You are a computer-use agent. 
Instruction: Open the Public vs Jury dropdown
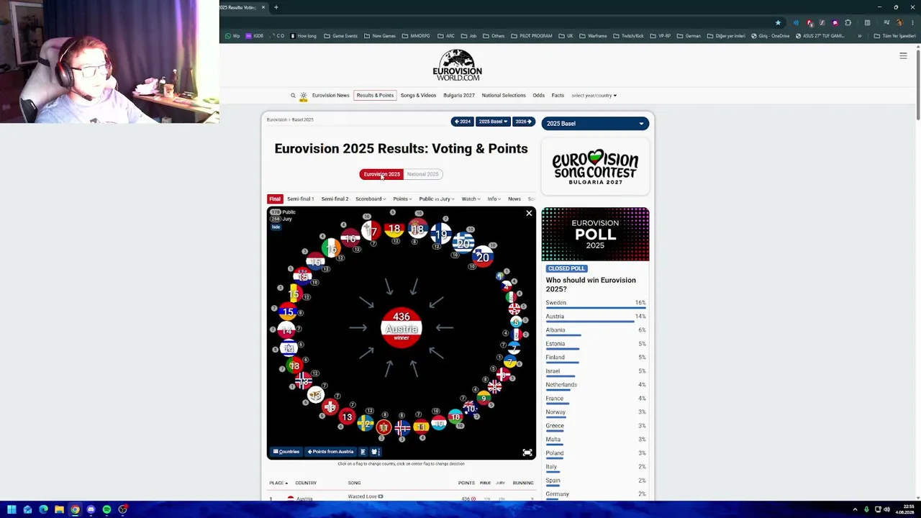pyautogui.click(x=436, y=199)
